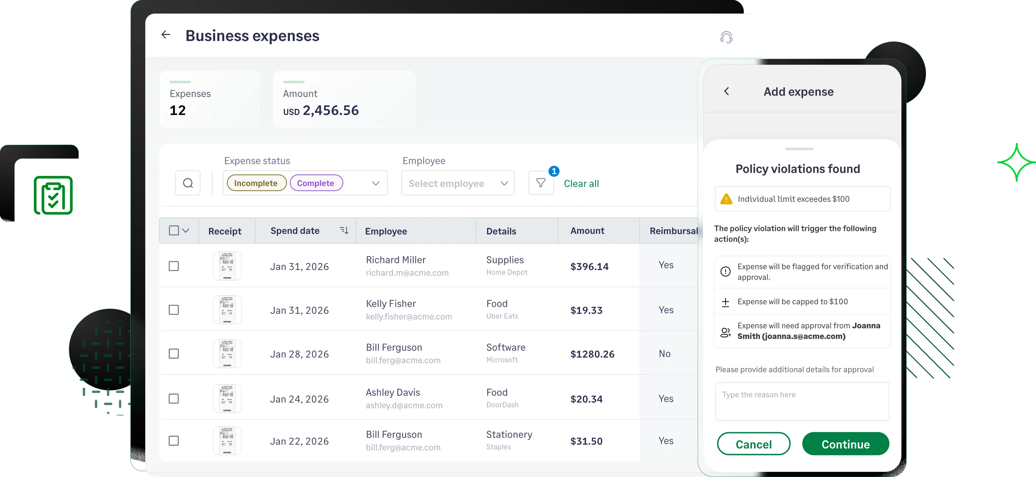Click the back chevron on Add expense screen

726,91
